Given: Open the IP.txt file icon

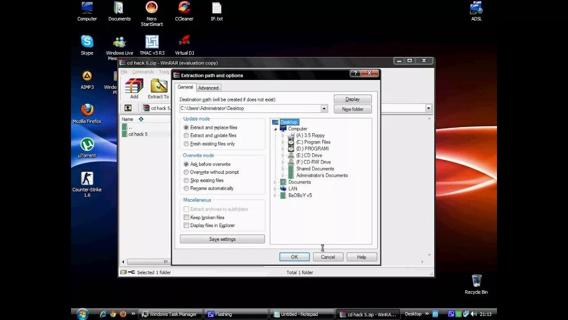Looking at the screenshot, I should 217,12.
